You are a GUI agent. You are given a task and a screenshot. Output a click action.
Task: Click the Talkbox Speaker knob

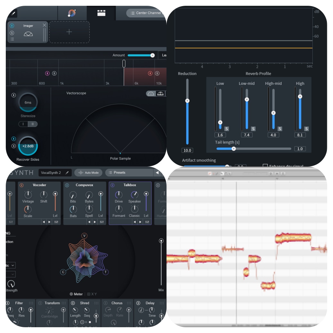pos(134,194)
